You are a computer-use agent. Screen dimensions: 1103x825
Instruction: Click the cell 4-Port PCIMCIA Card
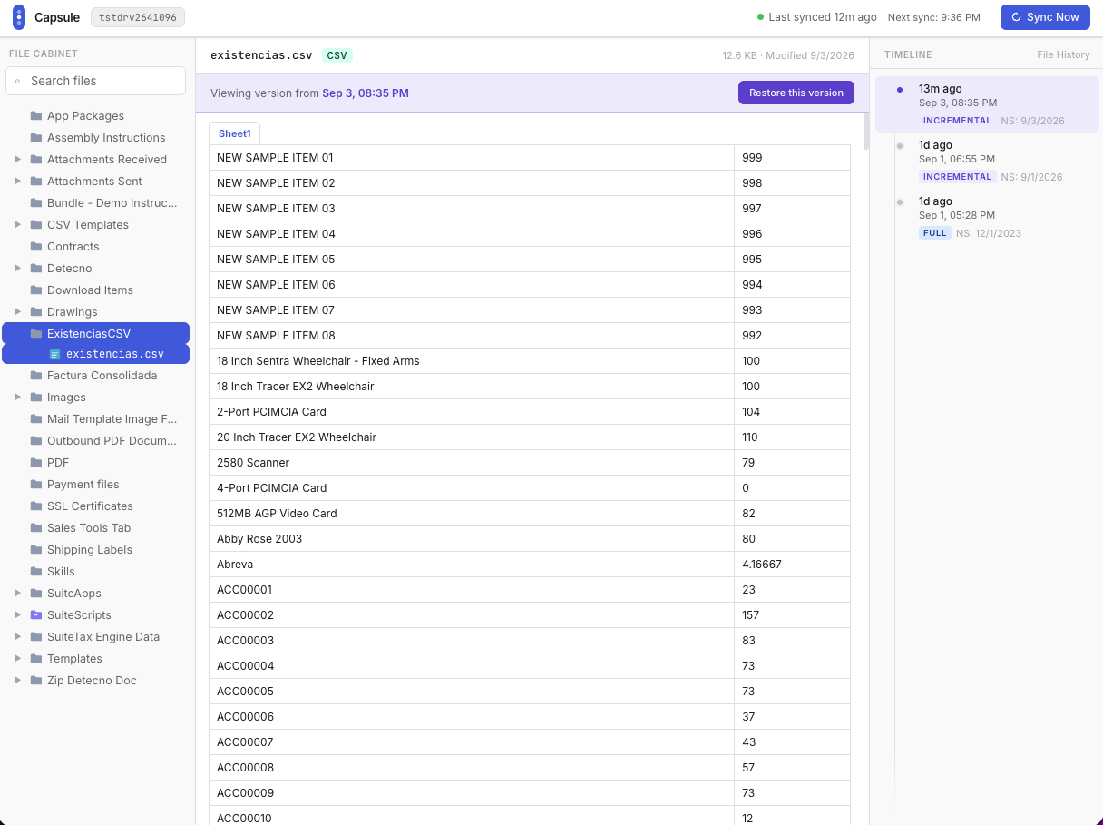click(x=472, y=488)
